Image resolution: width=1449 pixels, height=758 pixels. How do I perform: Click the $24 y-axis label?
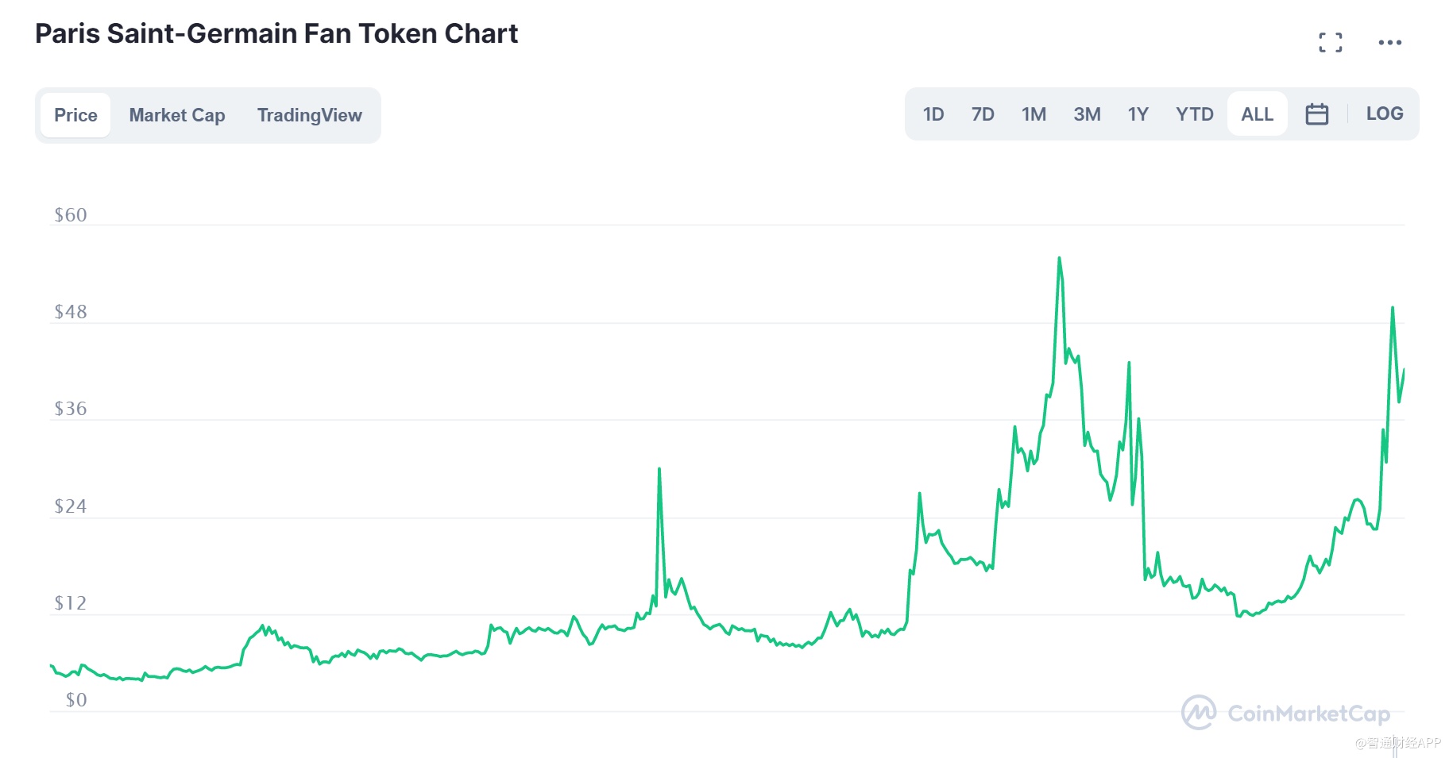click(70, 506)
